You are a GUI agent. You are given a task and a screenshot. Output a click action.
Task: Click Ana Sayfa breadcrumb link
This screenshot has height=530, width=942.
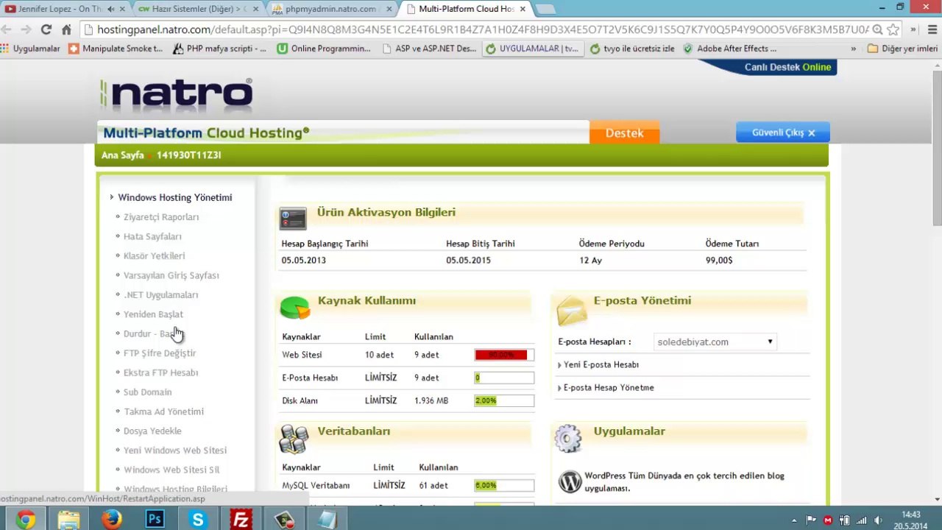tap(122, 155)
